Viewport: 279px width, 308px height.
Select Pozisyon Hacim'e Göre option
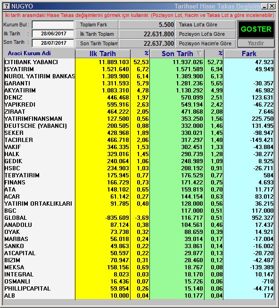[x=205, y=43]
